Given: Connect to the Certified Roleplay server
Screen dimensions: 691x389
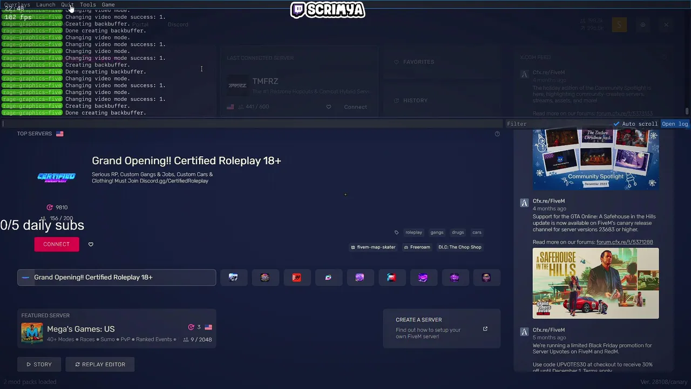Looking at the screenshot, I should tap(57, 244).
